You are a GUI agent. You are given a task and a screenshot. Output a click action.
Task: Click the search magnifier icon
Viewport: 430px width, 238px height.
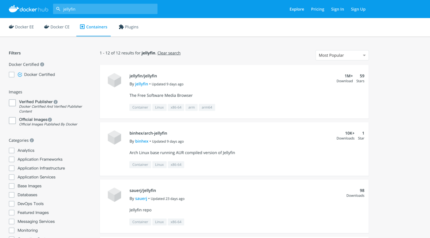click(58, 9)
